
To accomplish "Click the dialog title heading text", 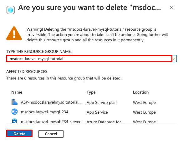I will [x=89, y=8].
